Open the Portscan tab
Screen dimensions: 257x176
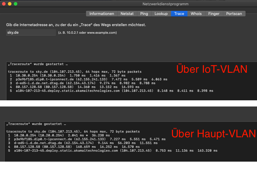tap(234, 13)
